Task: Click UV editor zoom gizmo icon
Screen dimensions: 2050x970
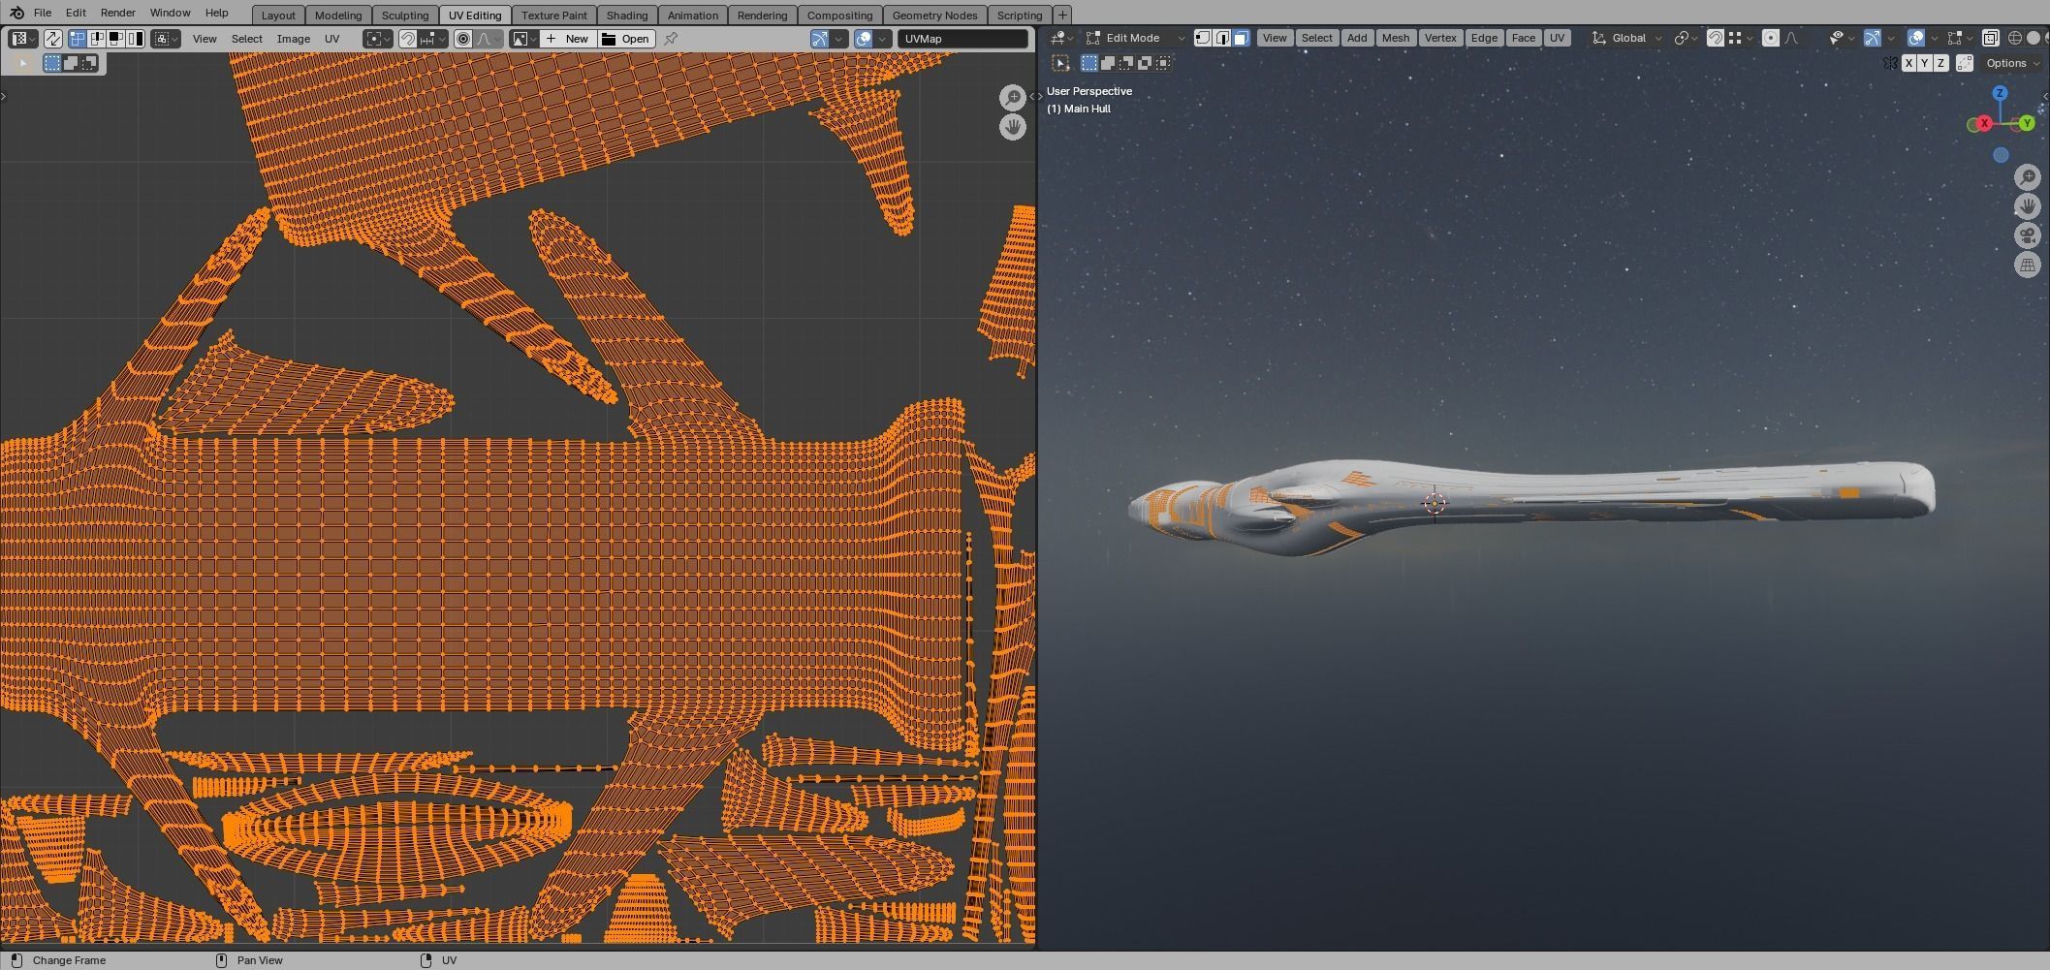Action: tap(1013, 98)
